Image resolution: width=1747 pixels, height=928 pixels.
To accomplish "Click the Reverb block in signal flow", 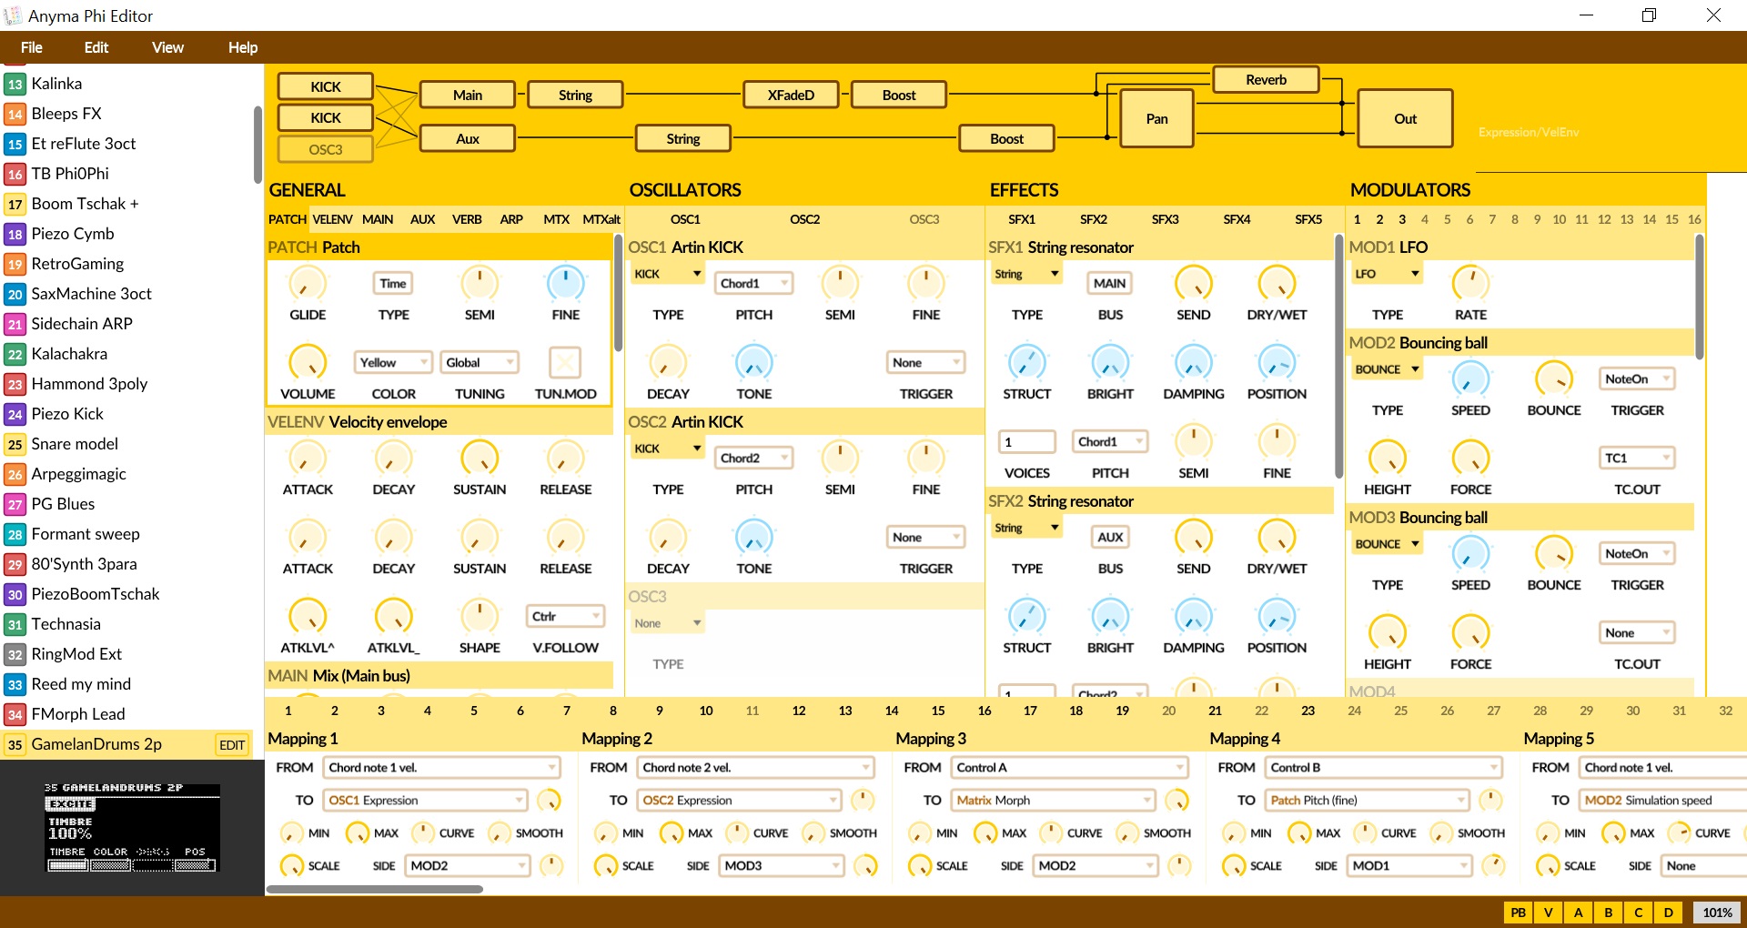I will (1266, 80).
